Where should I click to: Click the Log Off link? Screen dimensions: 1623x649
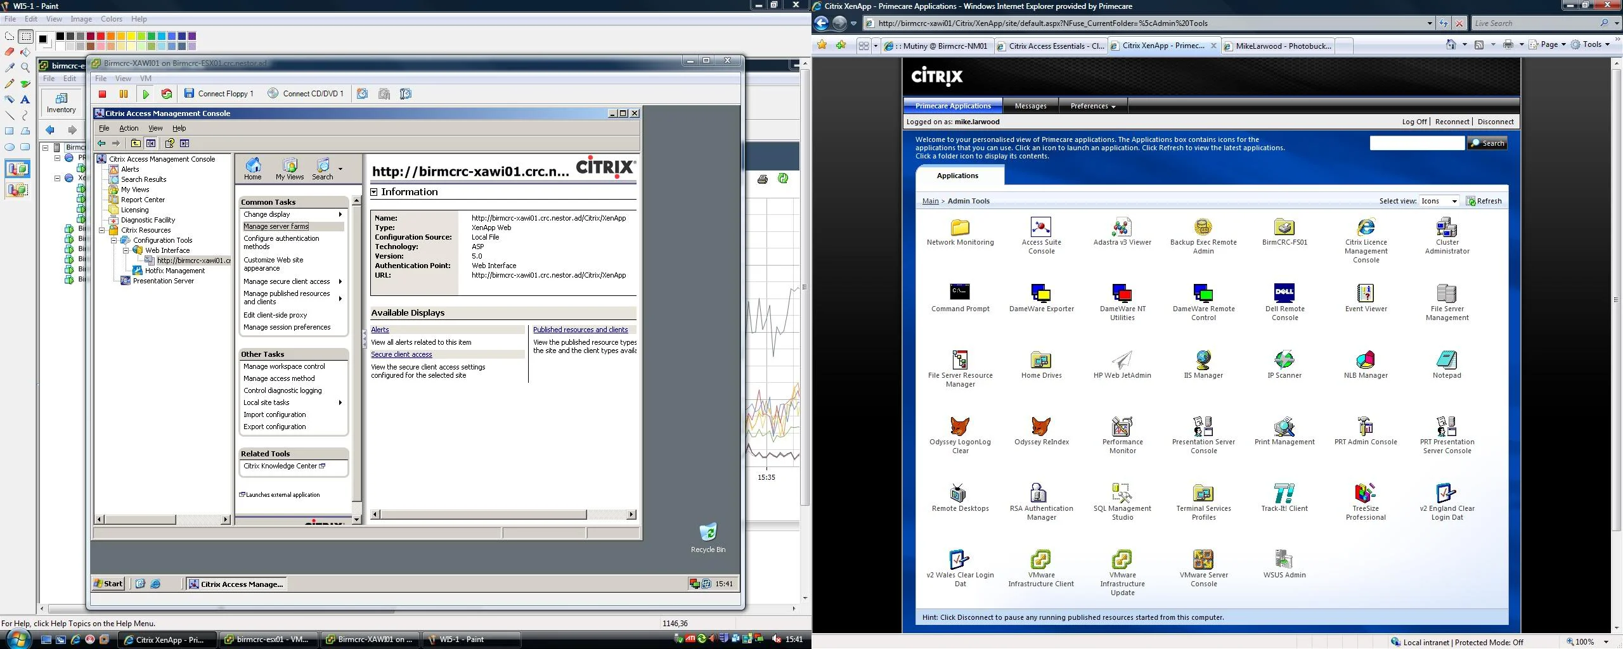click(x=1414, y=122)
